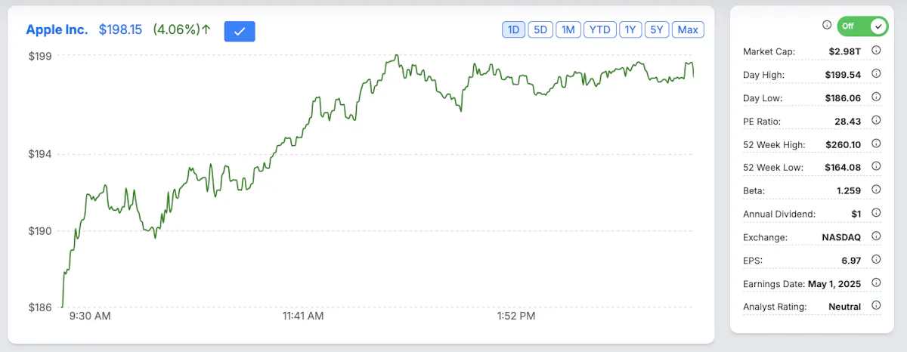Click the May 1, 2025 earnings date
The height and width of the screenshot is (352, 907).
pyautogui.click(x=833, y=283)
